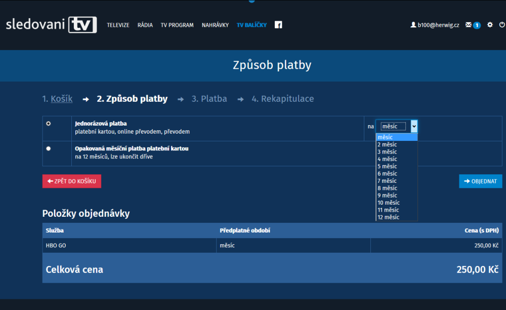Viewport: 506px width, 310px height.
Task: Select 12 měsíc subscription period
Action: click(x=388, y=217)
